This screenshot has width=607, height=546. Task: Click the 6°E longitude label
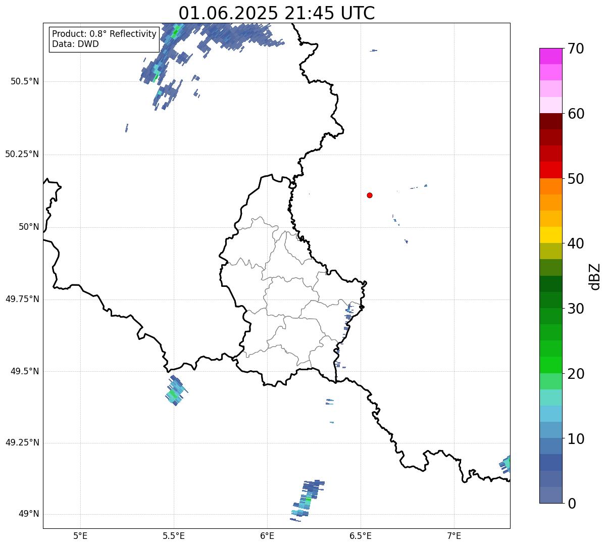tap(267, 536)
